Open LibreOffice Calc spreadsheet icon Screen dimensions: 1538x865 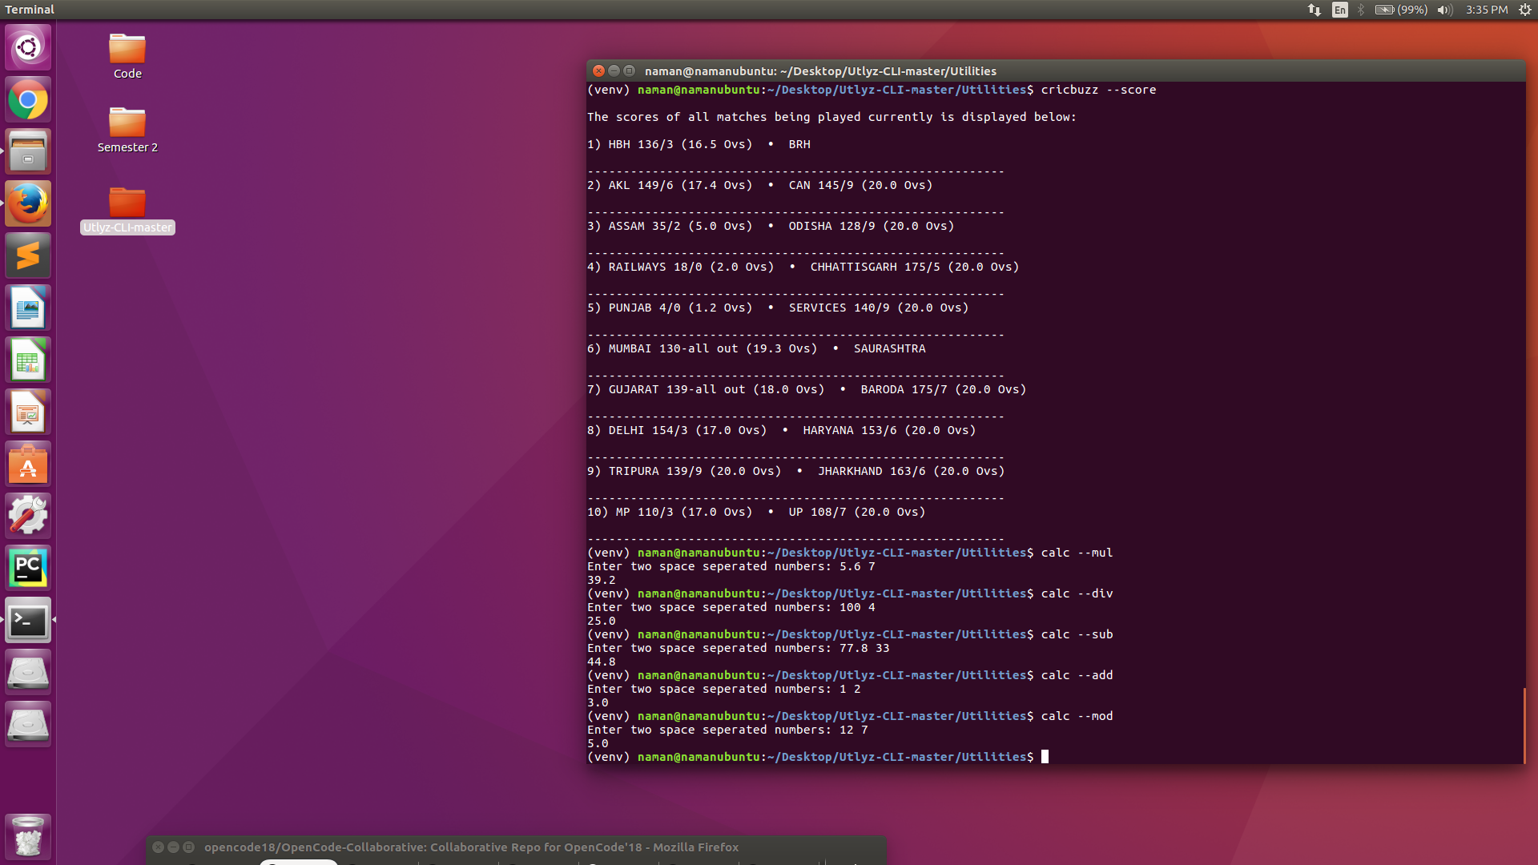[28, 360]
